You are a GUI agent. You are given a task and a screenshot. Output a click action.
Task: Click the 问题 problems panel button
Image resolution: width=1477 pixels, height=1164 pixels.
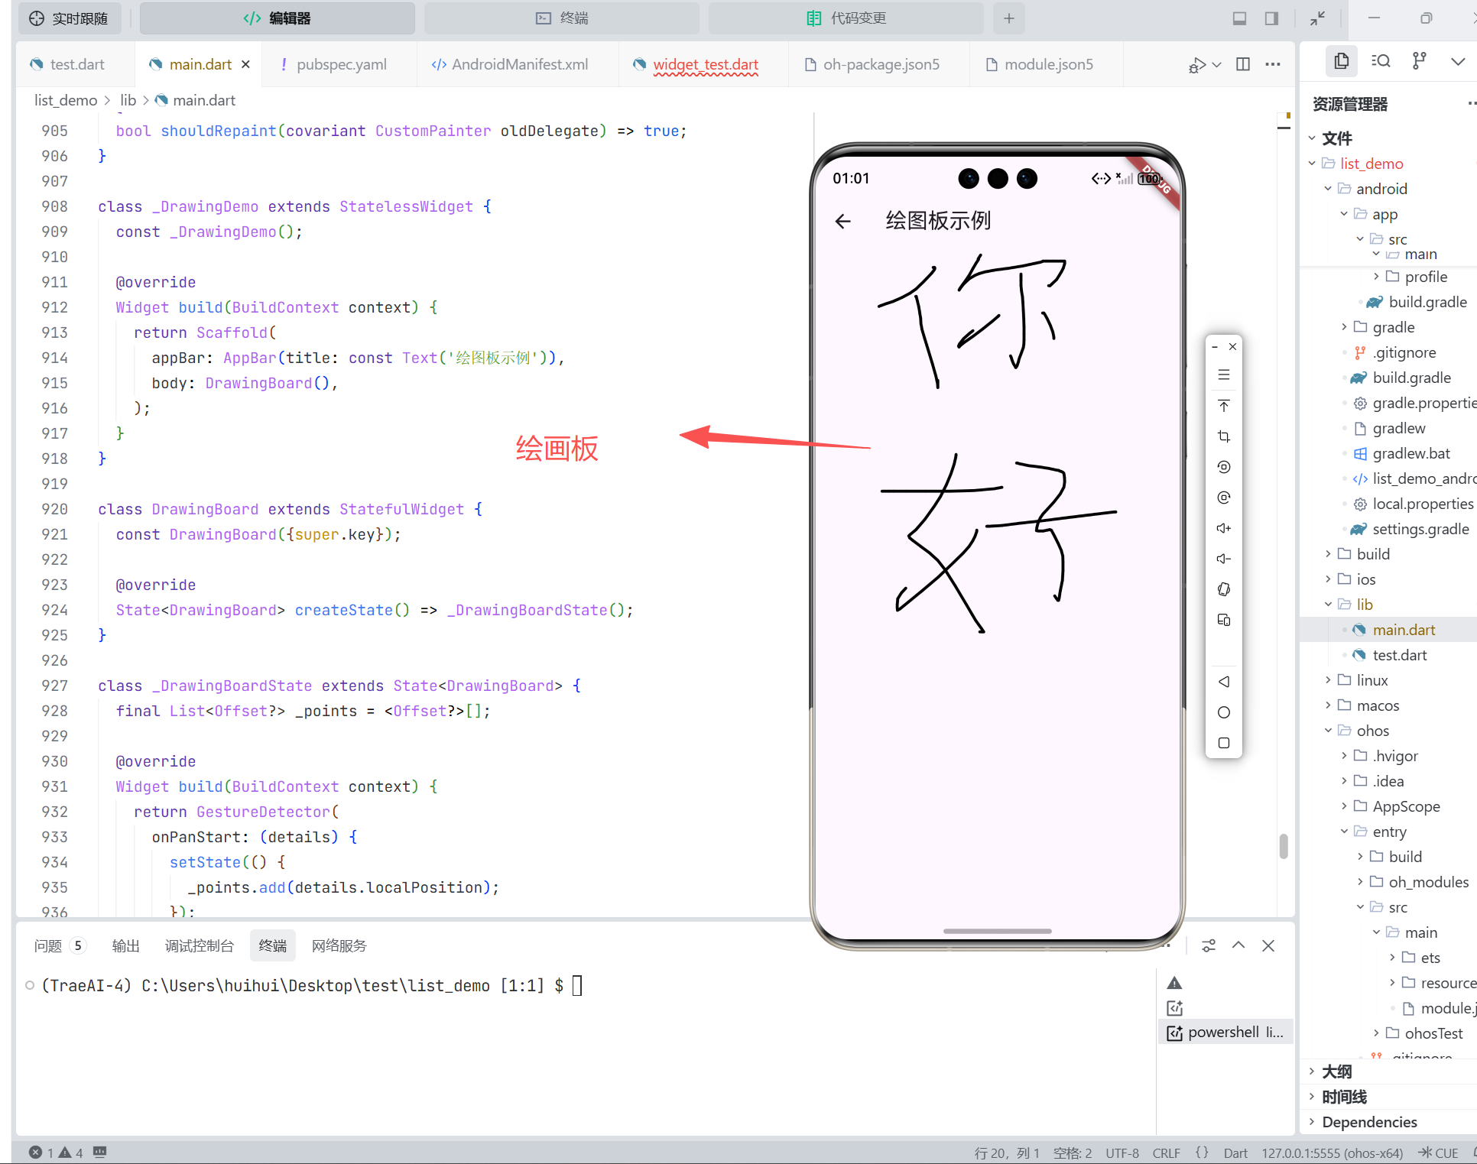pyautogui.click(x=48, y=945)
